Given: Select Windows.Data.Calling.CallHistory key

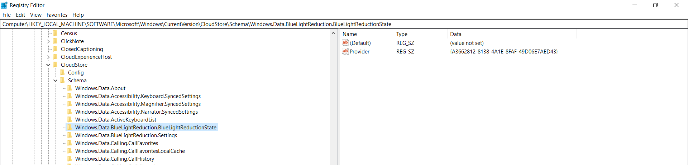Looking at the screenshot, I should coord(115,159).
